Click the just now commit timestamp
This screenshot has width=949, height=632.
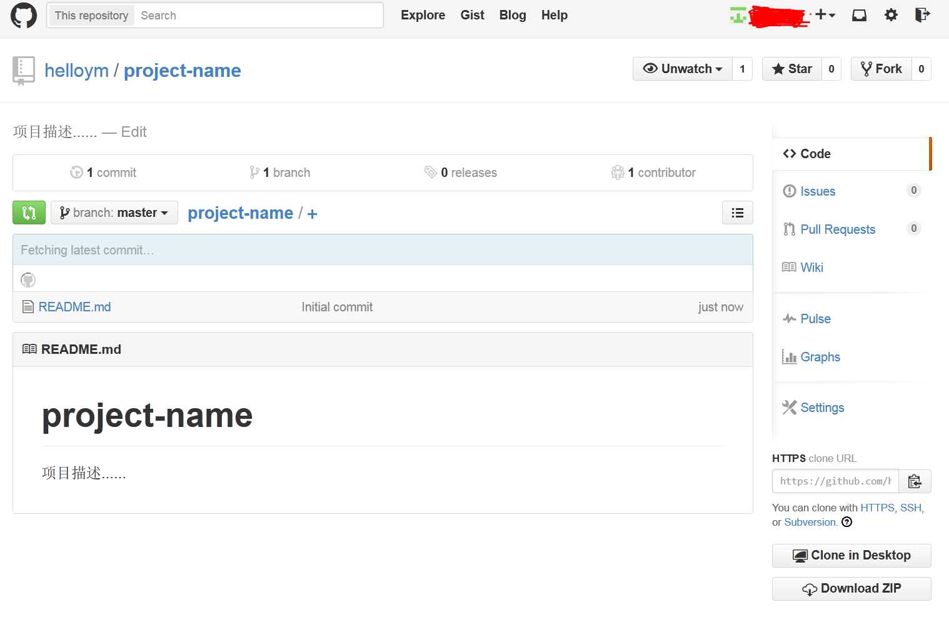click(721, 307)
